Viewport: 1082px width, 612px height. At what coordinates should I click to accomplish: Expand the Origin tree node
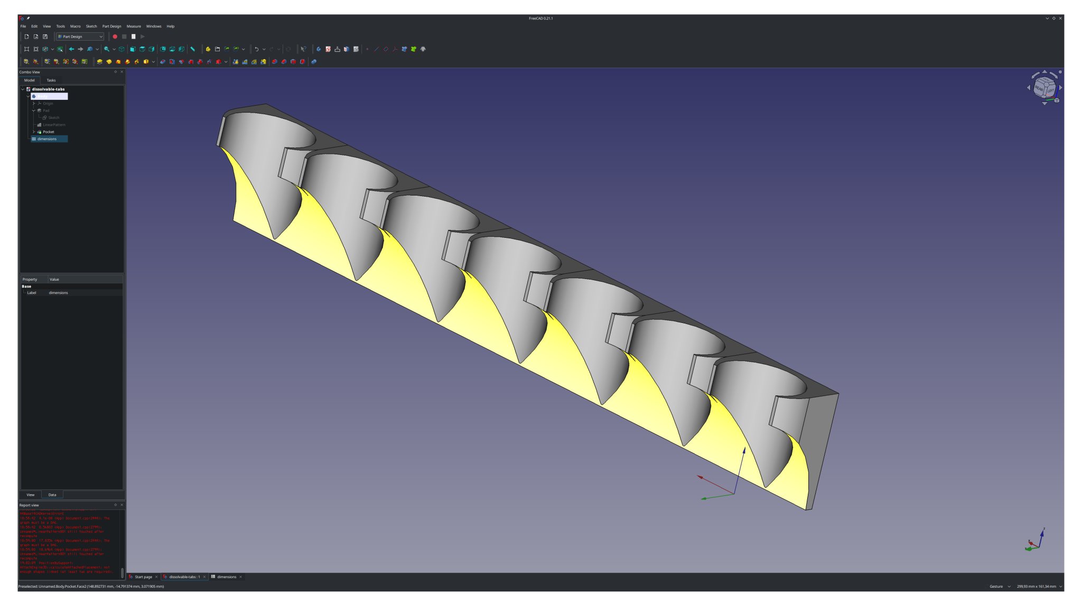[x=34, y=104]
